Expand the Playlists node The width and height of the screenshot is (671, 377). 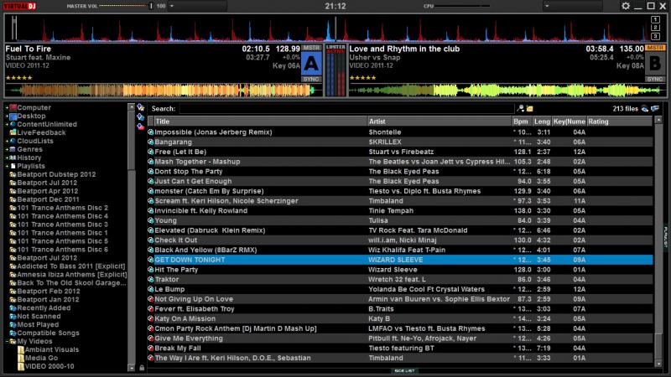[7, 166]
